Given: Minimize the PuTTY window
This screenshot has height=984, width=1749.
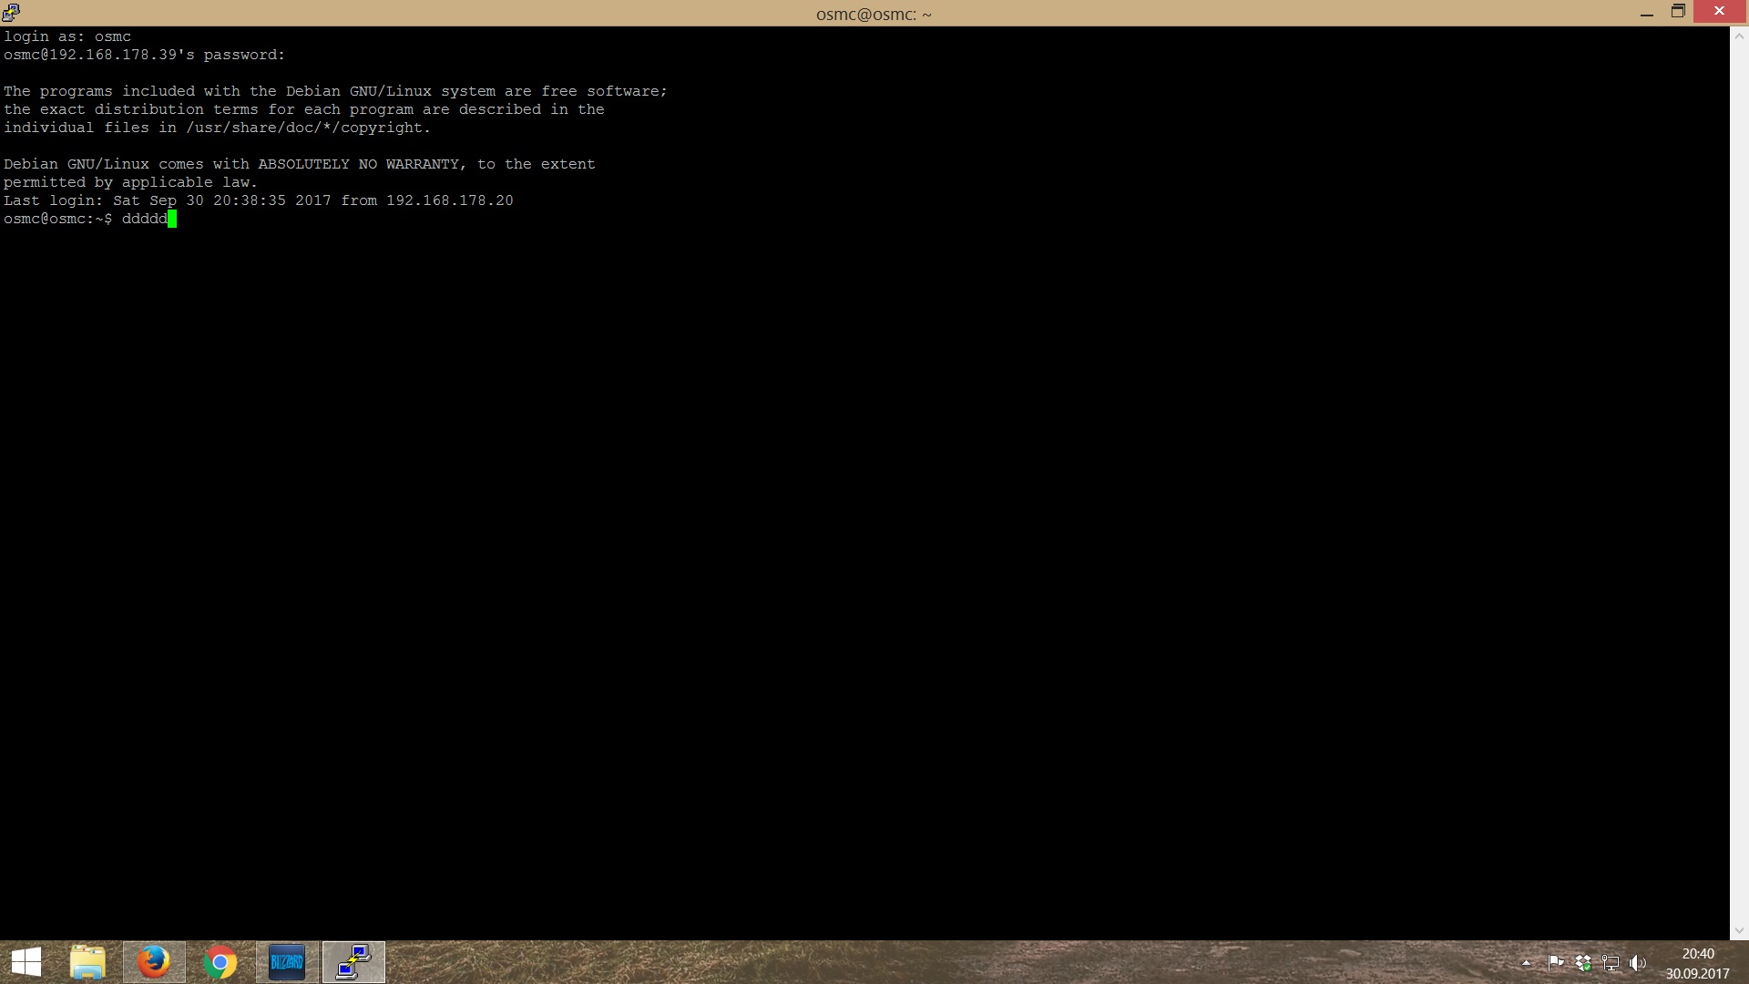Looking at the screenshot, I should click(x=1647, y=13).
